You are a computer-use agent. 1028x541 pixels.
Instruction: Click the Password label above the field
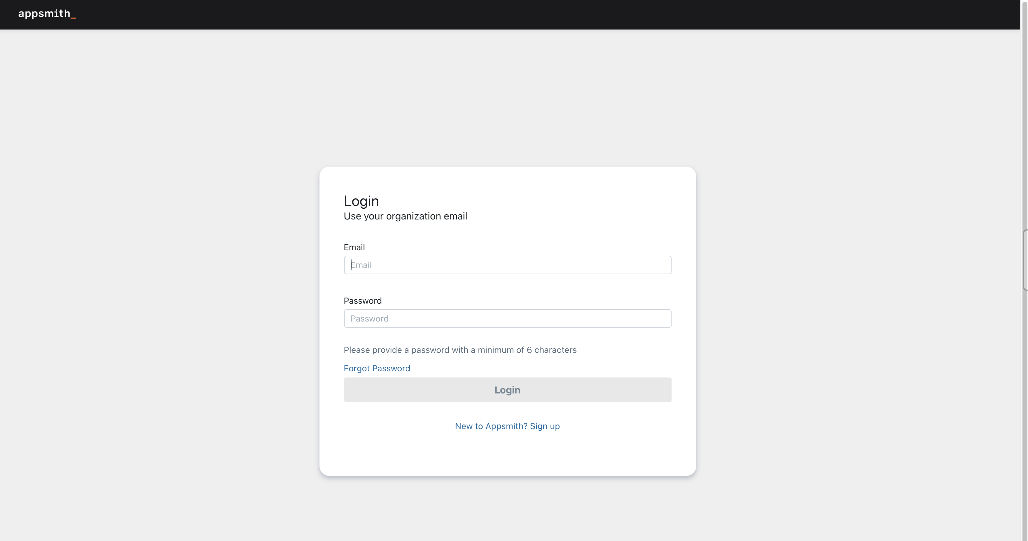coord(362,301)
